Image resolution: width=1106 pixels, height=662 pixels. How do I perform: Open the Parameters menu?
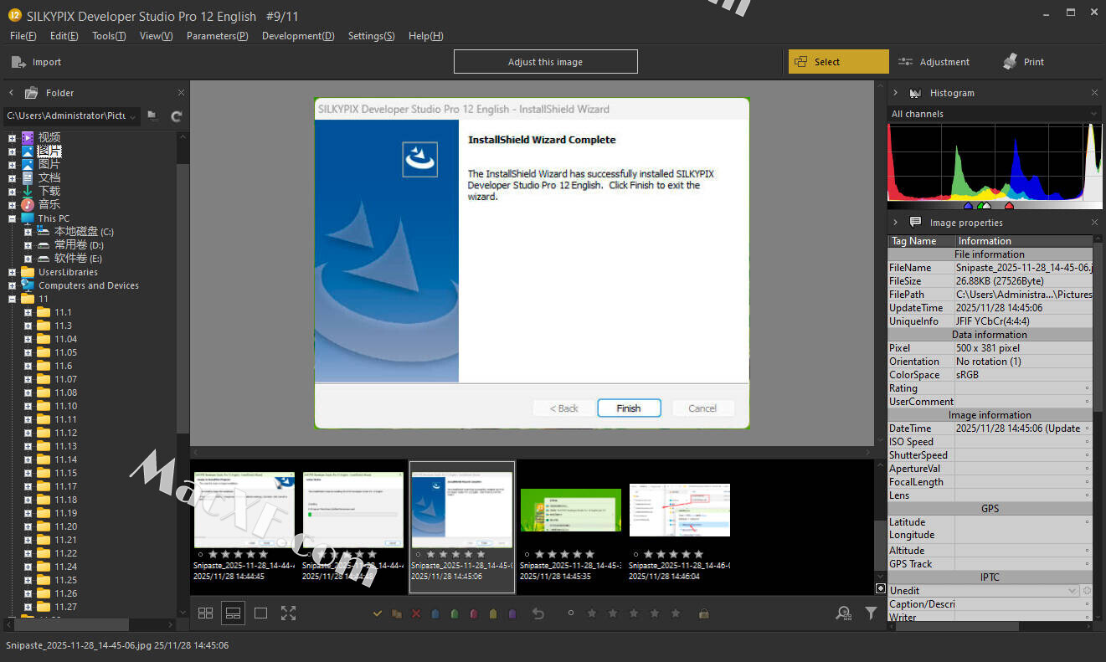pos(217,36)
